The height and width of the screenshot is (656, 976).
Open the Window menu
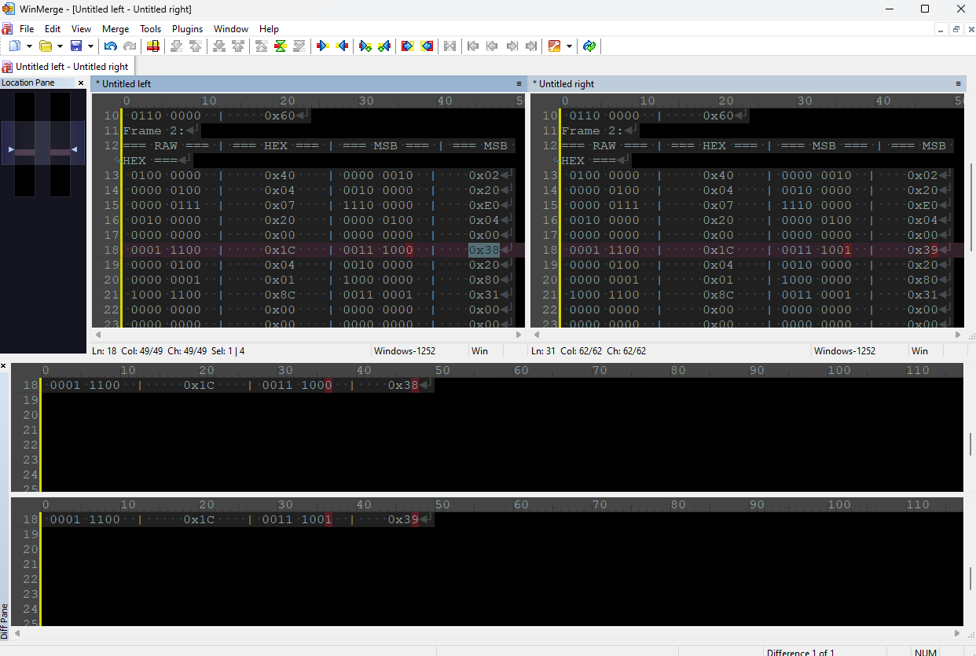[x=231, y=29]
